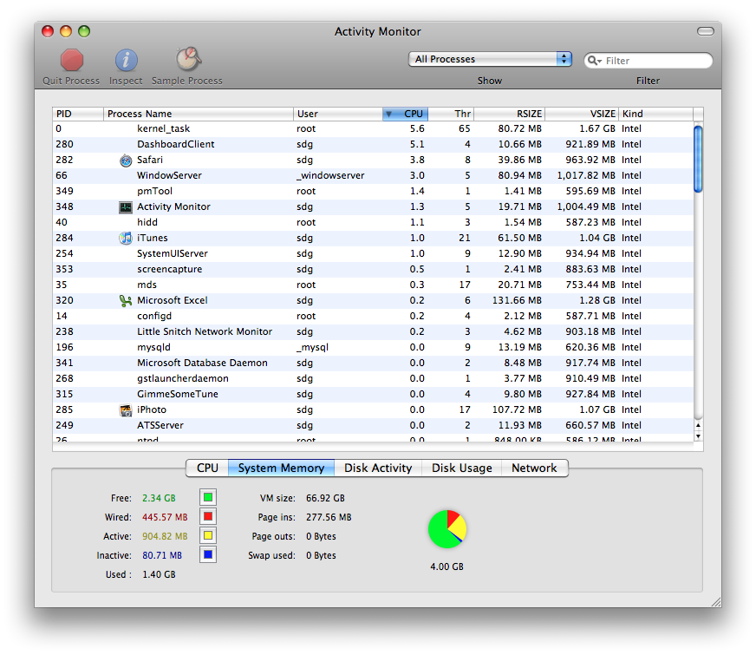
Task: Click the window resize grip corner
Action: [716, 602]
